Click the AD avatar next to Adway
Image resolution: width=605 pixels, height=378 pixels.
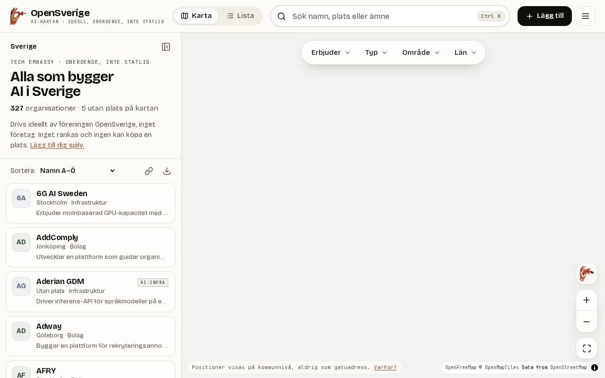click(21, 331)
